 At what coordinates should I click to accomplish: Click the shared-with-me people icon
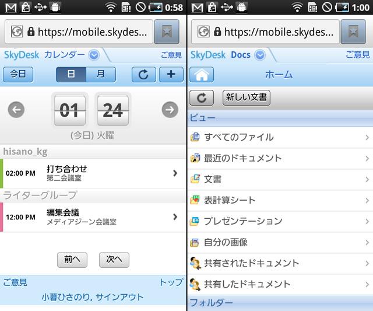195,263
